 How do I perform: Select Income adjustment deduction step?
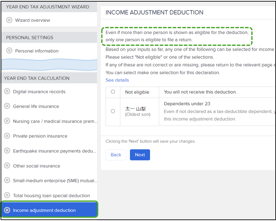pos(49,210)
